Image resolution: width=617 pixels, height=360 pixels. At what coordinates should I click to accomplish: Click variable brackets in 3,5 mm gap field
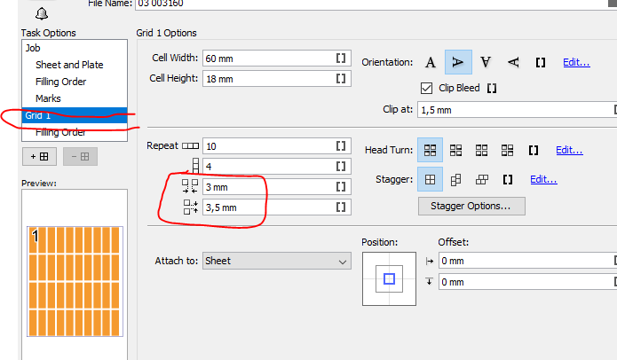click(341, 207)
